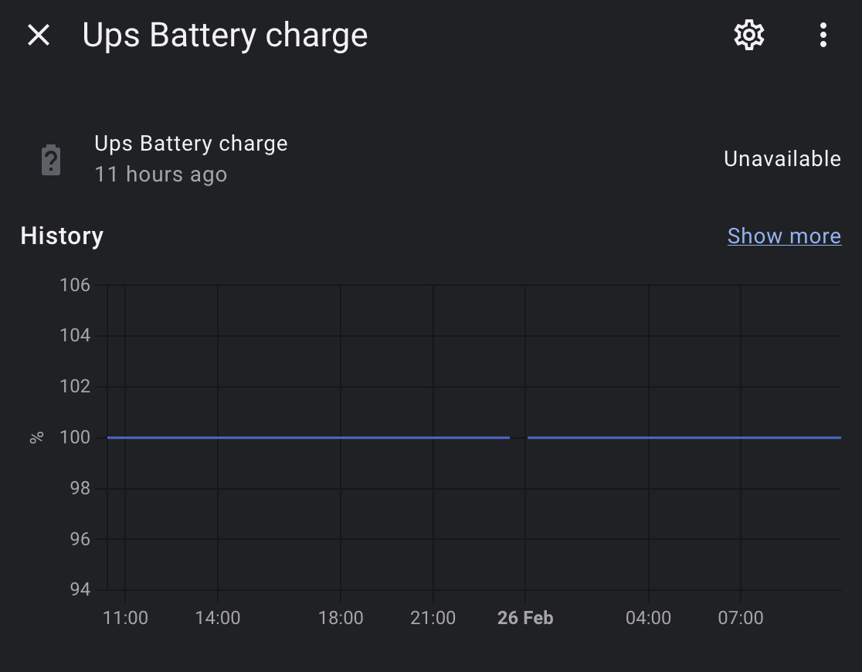Click the 100 value on the y-axis
Image resolution: width=862 pixels, height=672 pixels.
(75, 437)
